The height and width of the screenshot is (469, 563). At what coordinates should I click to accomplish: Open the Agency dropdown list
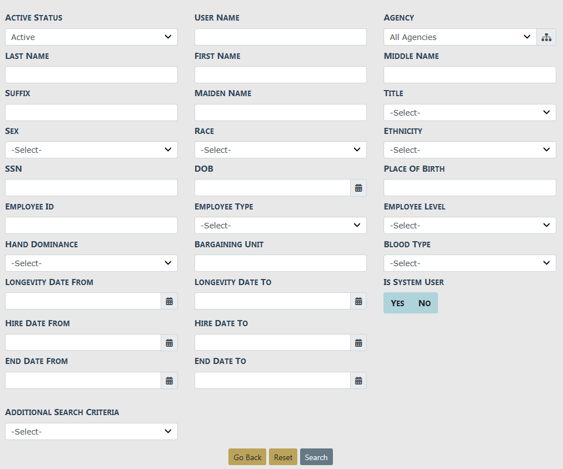pyautogui.click(x=460, y=37)
